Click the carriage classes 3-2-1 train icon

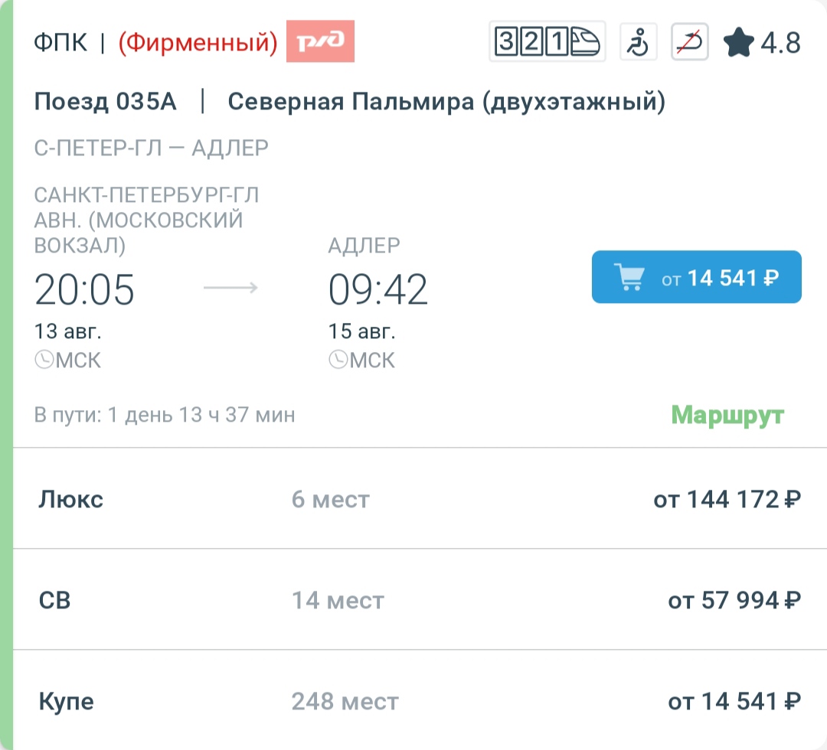[x=547, y=41]
